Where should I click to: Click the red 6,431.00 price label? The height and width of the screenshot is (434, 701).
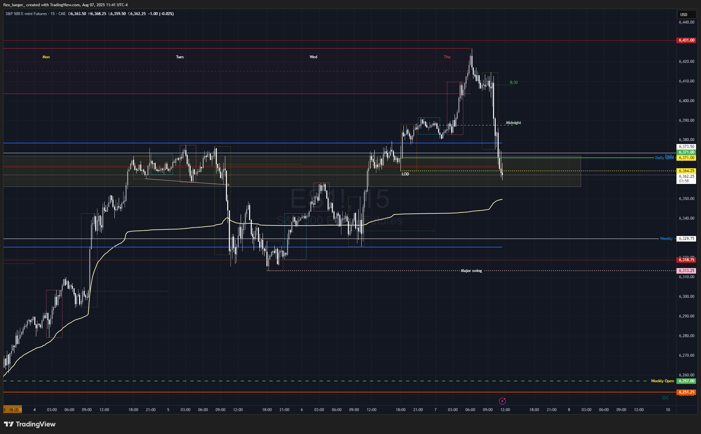686,40
